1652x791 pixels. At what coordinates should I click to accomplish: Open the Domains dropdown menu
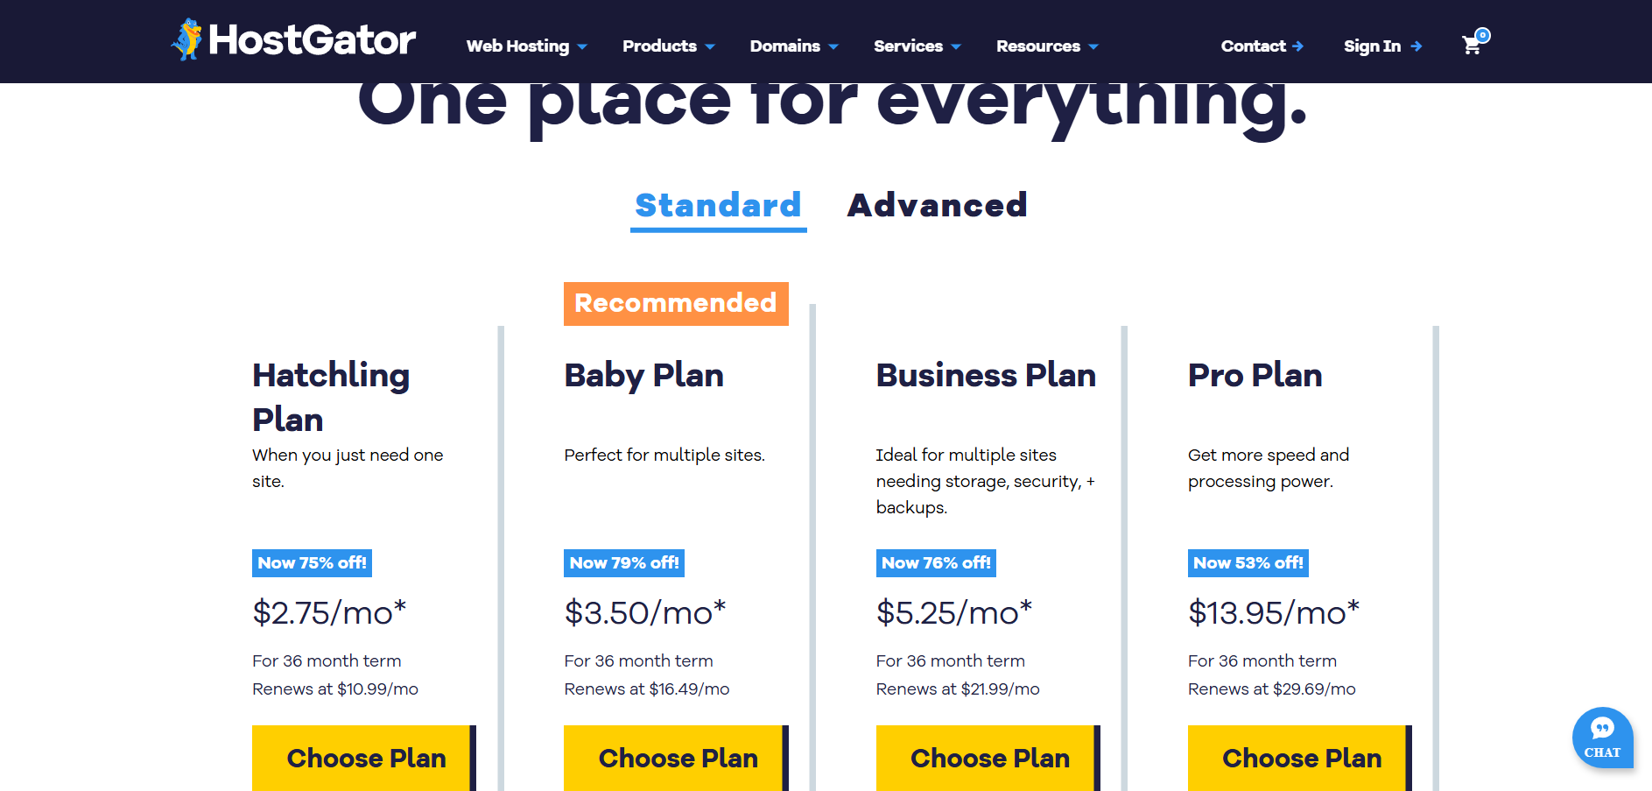tap(793, 46)
